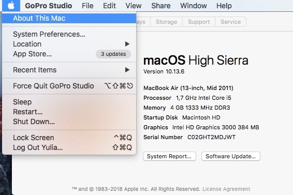This screenshot has width=293, height=195.
Task: Switch to the Support tab
Action: coord(199,22)
